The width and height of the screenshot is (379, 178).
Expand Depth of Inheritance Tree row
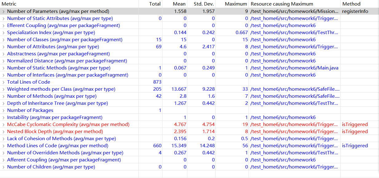[x=3, y=103]
